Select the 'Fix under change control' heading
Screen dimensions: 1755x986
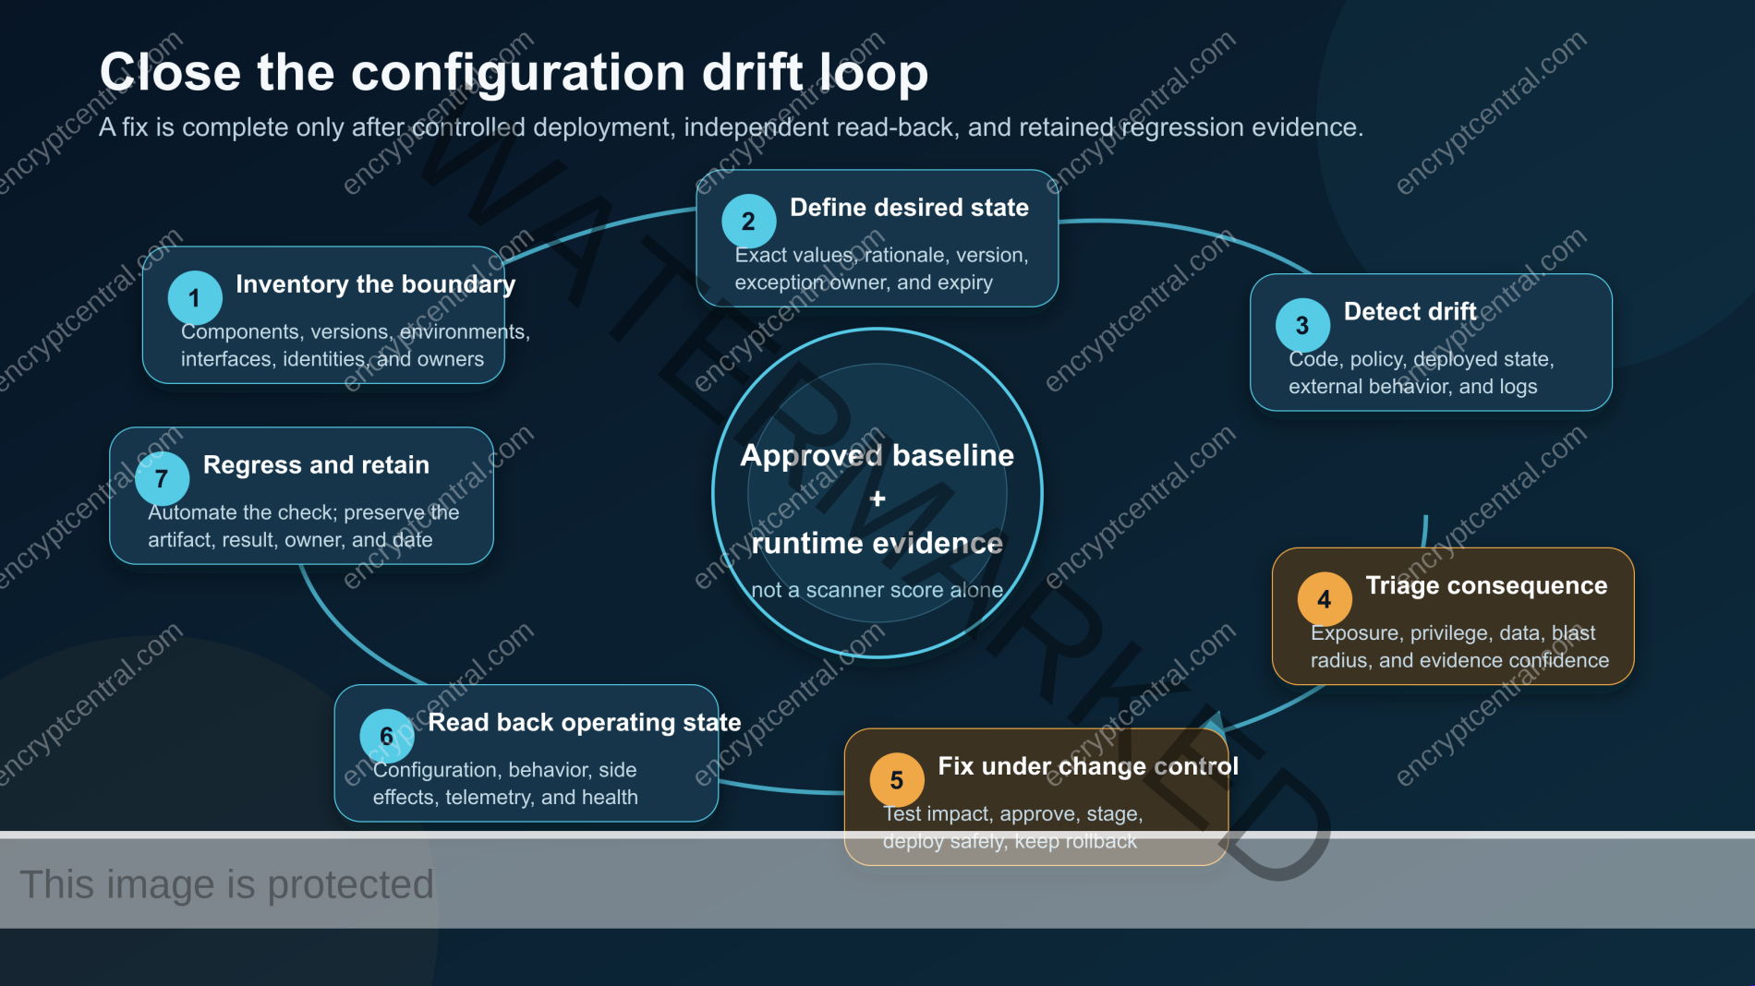tap(1088, 766)
